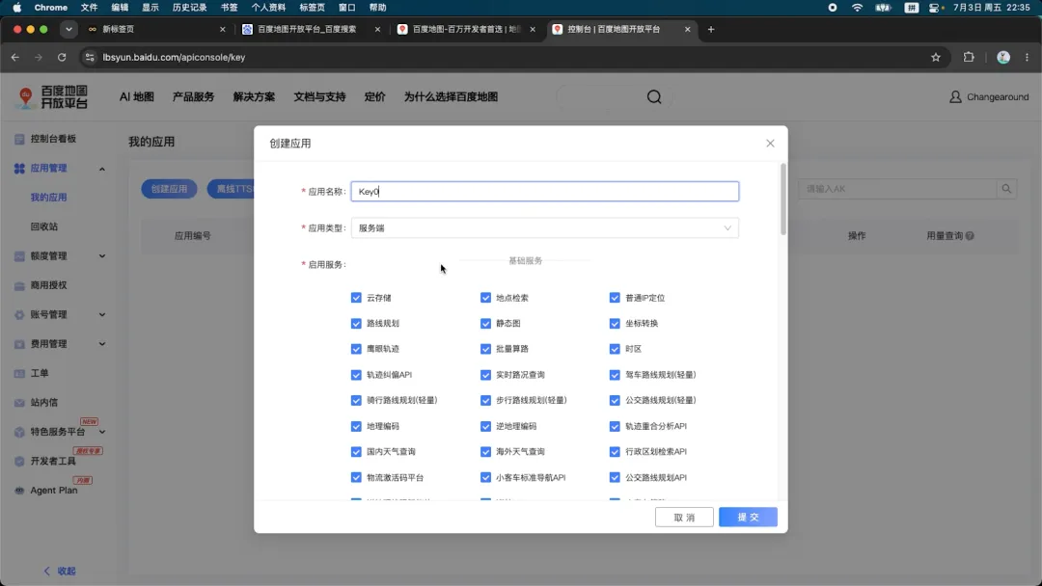Collapse sidebar with 收起
The height and width of the screenshot is (586, 1042).
[x=60, y=571]
